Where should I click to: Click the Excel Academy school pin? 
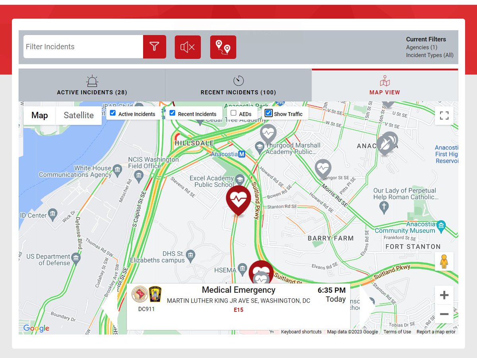[240, 179]
